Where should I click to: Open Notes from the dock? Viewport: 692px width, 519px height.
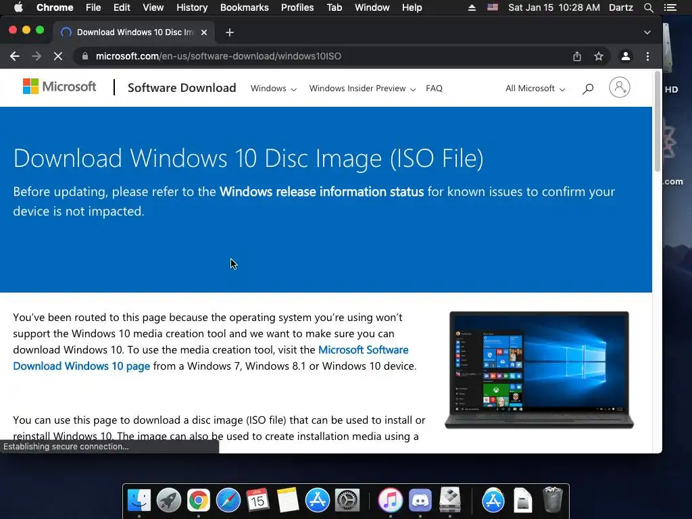click(x=288, y=500)
